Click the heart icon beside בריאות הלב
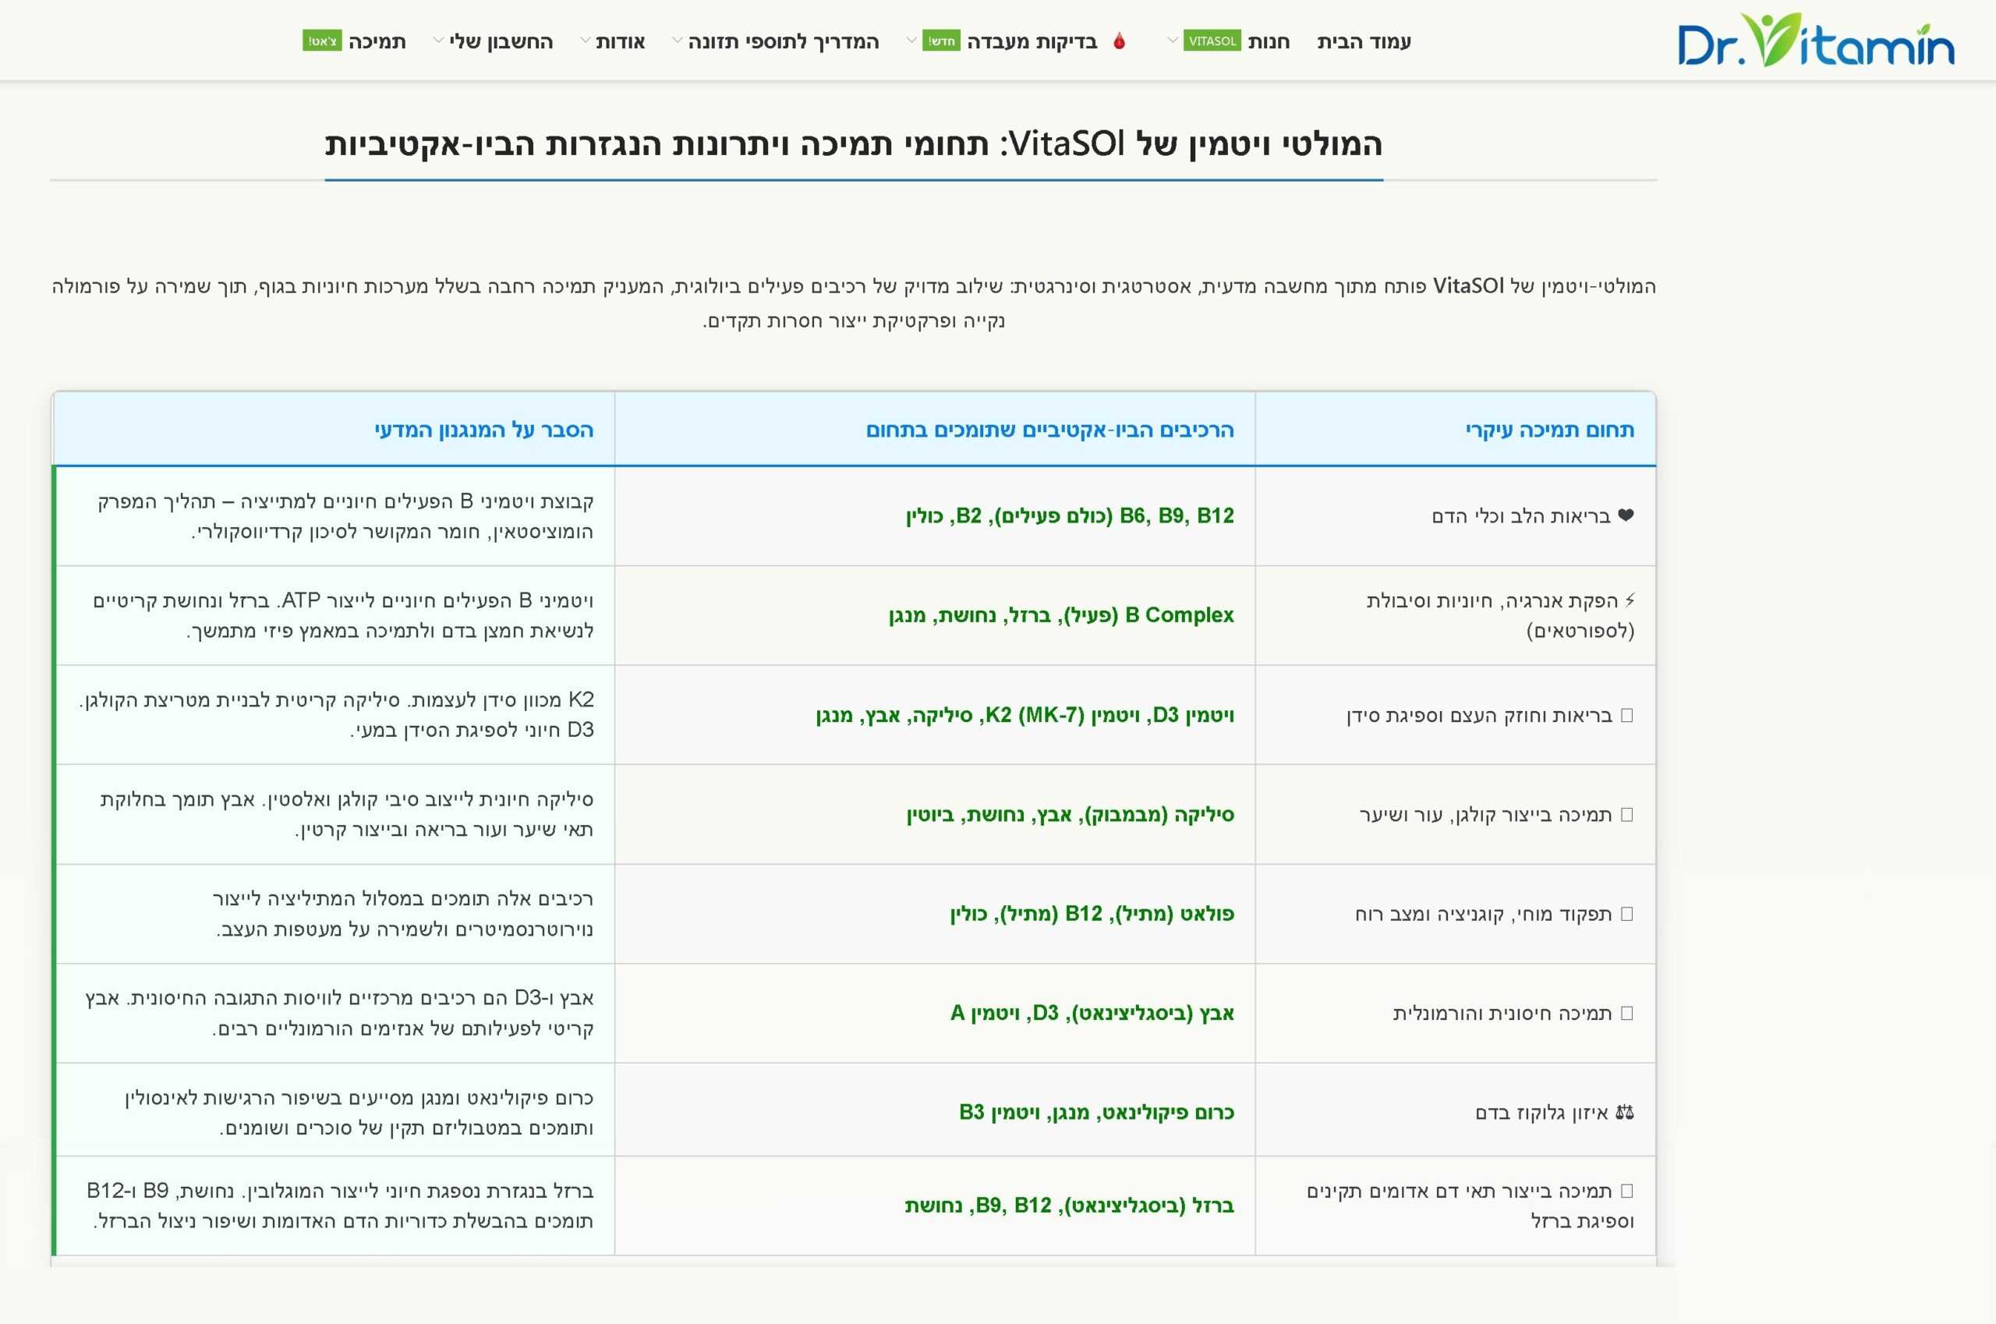This screenshot has height=1324, width=1996. 1626,516
